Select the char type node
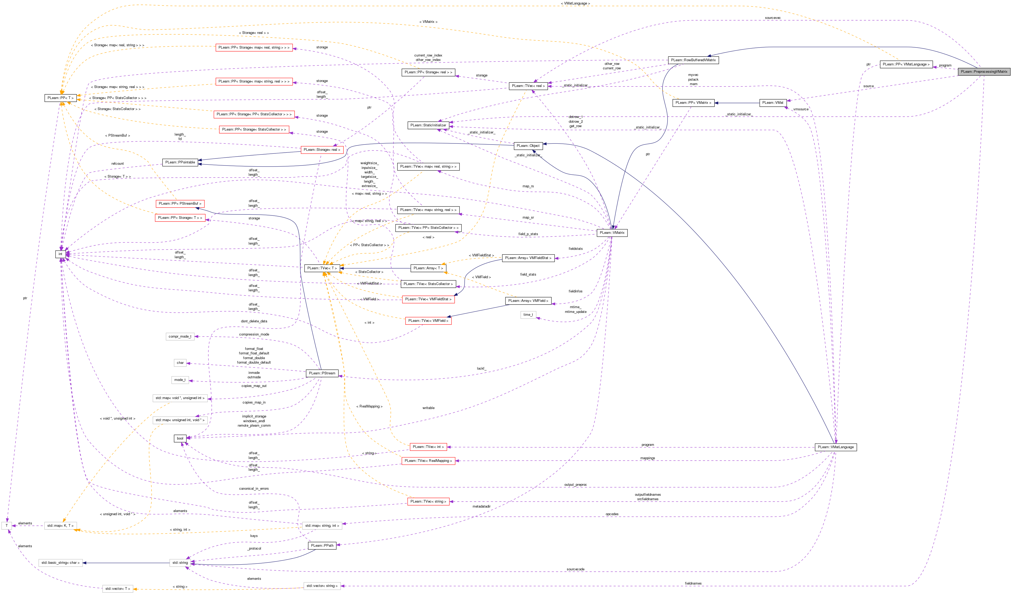 pos(180,363)
